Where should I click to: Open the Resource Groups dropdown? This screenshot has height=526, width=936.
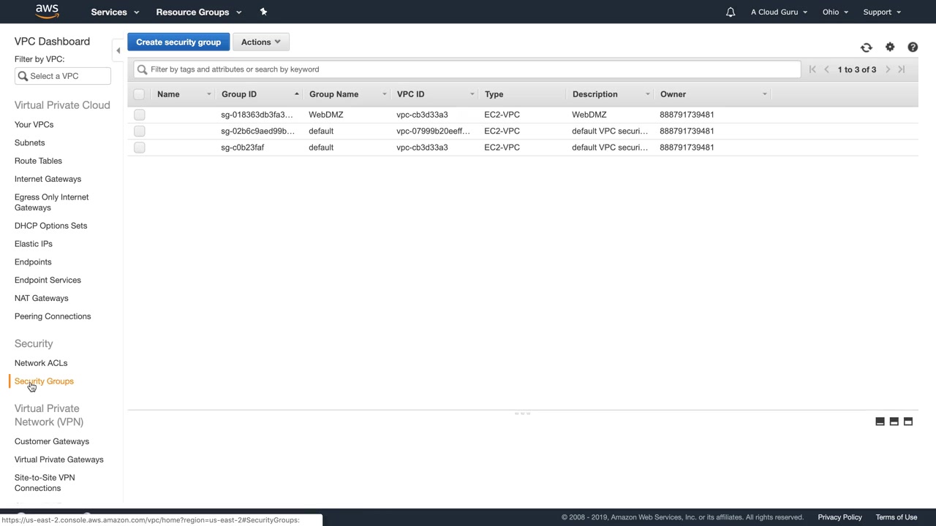click(198, 12)
